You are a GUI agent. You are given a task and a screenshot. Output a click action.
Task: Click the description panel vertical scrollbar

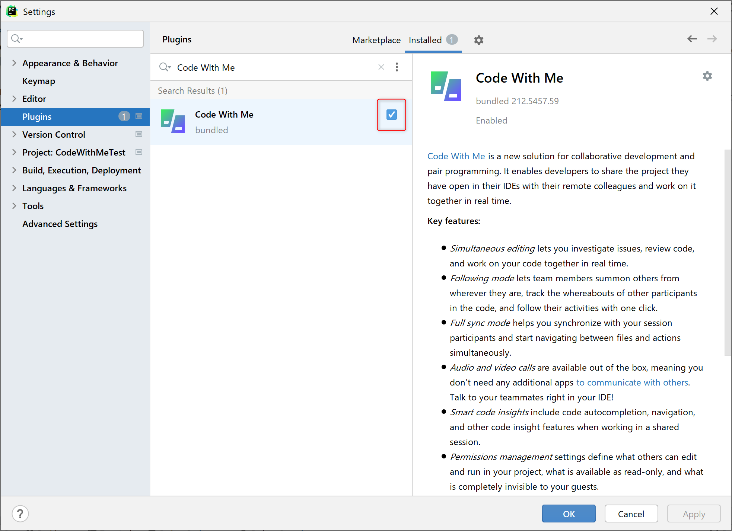coord(728,253)
